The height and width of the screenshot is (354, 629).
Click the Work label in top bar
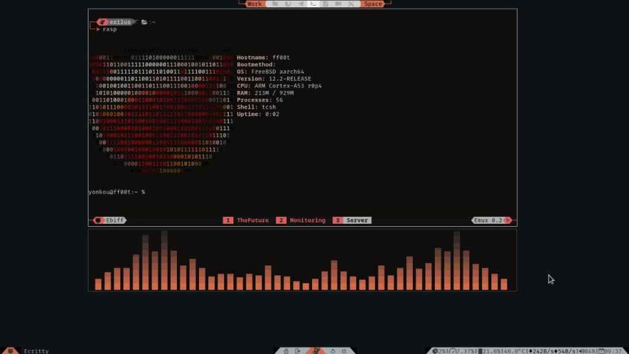(x=254, y=4)
